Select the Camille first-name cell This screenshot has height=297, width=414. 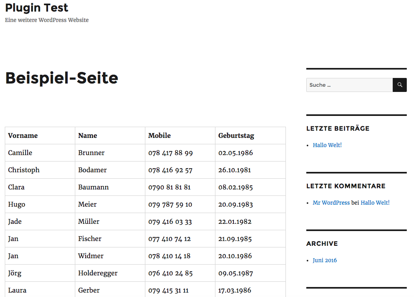pos(20,153)
